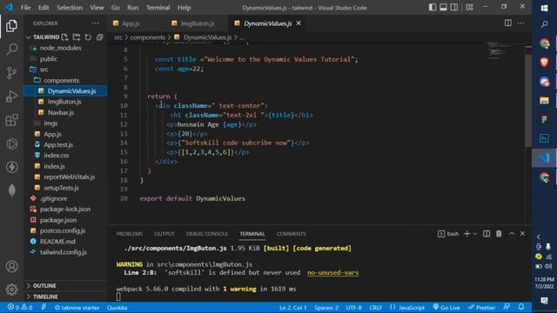Toggle secondary side bar visibility
The image size is (557, 313).
point(454,7)
